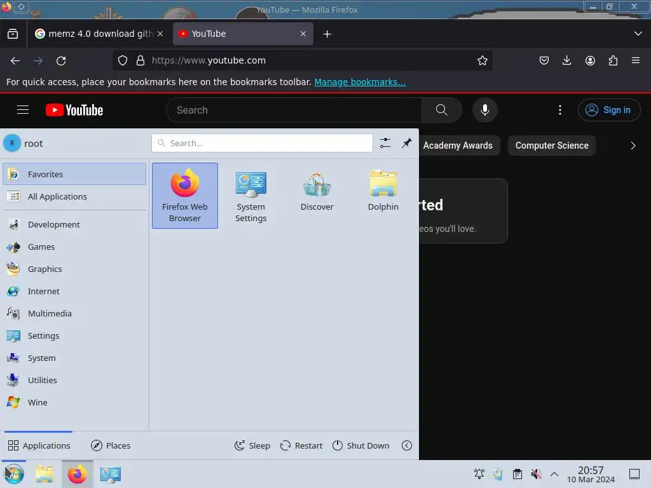Click the show desktop button

tap(634, 474)
